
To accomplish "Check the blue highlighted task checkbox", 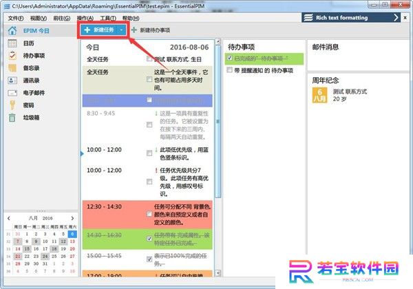I will tap(149, 100).
